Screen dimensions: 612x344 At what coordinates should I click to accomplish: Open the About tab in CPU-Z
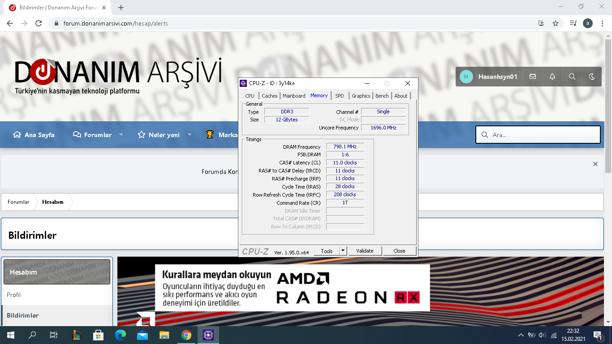pyautogui.click(x=401, y=96)
